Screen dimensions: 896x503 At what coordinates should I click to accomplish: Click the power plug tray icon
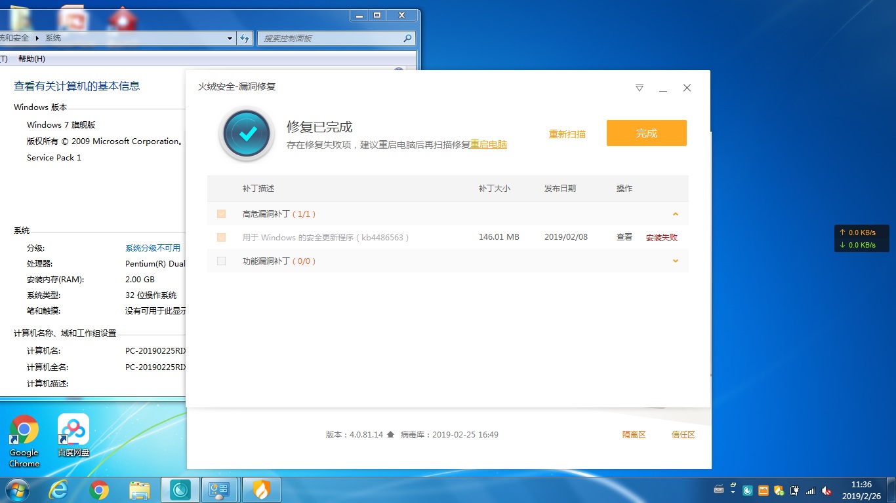click(x=795, y=491)
